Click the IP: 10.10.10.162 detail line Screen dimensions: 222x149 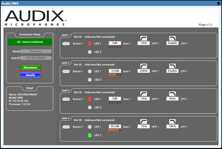(19, 101)
